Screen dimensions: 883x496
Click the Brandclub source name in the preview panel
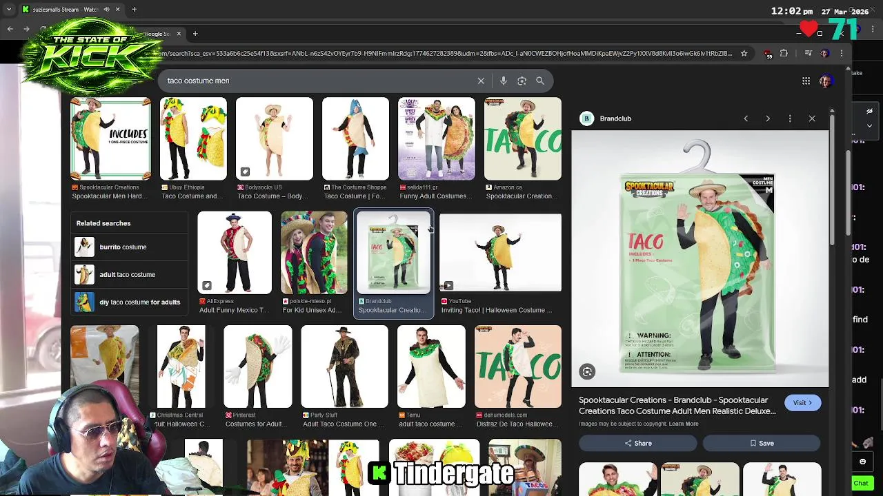615,118
